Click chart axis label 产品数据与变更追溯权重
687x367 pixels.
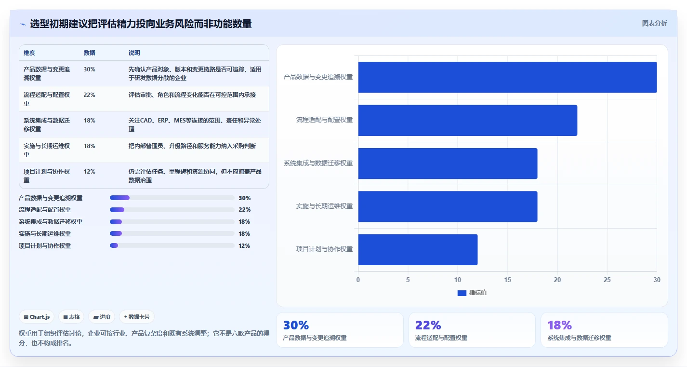[318, 77]
